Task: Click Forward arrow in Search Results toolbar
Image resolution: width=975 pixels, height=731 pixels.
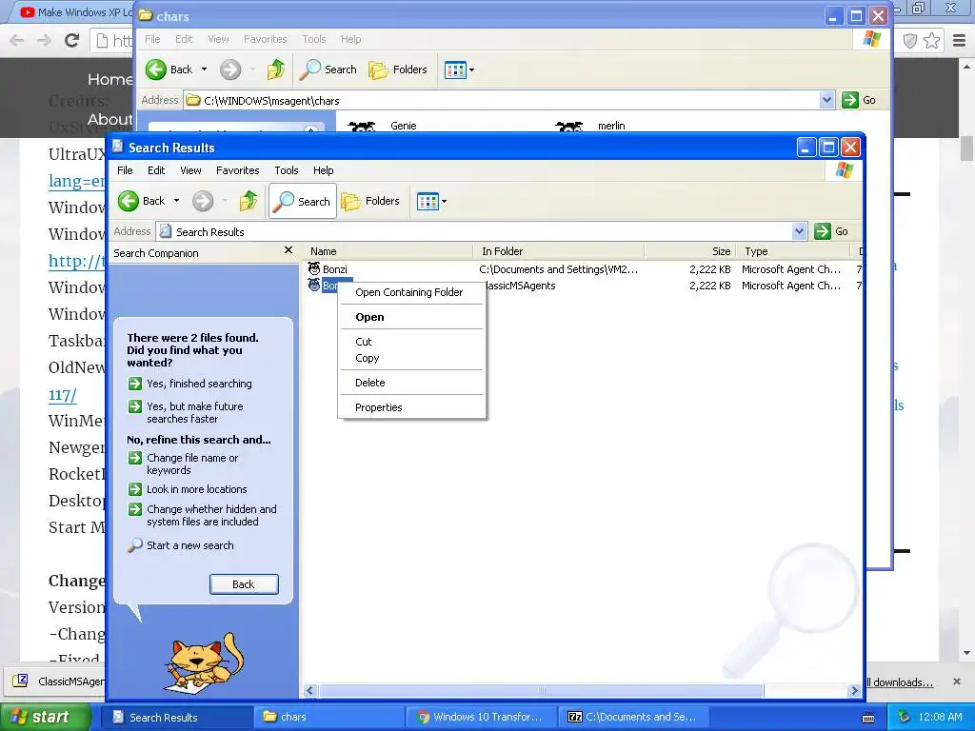Action: click(203, 201)
